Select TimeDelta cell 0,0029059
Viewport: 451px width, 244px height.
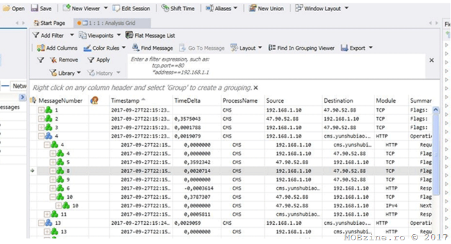[x=187, y=223]
